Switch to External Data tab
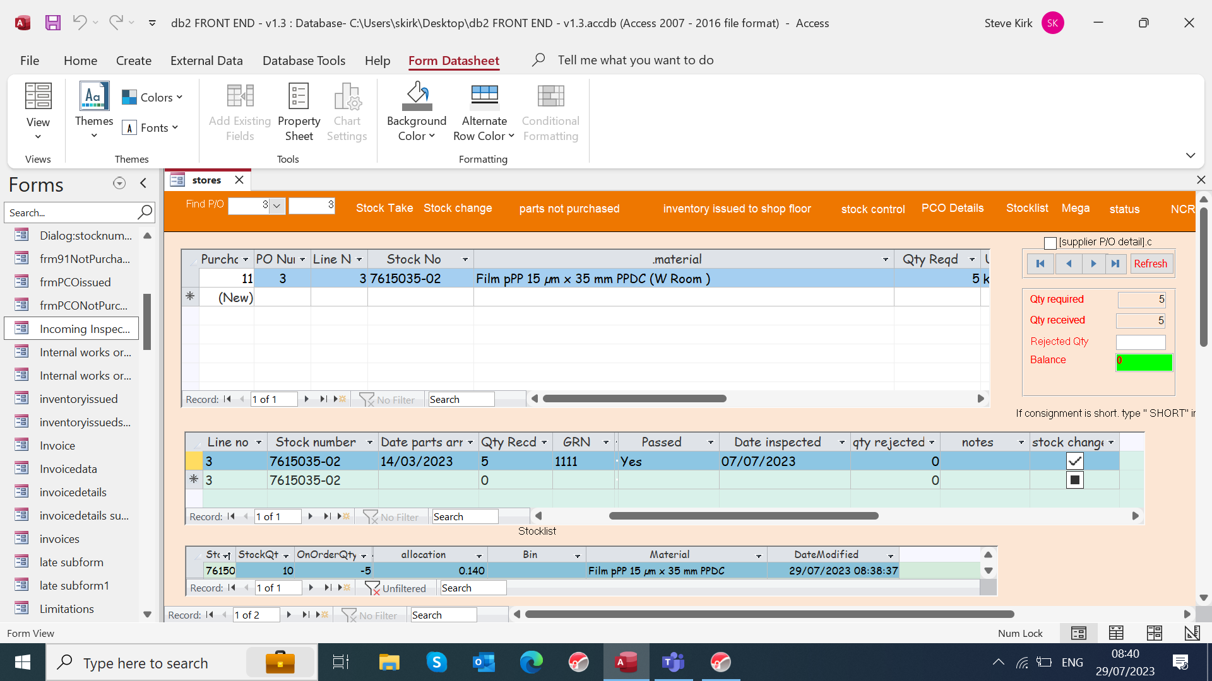Screen dimensions: 1212x681 206,61
